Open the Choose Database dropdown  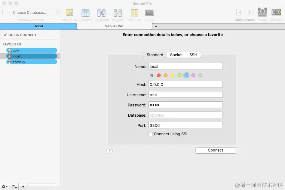pyautogui.click(x=31, y=13)
